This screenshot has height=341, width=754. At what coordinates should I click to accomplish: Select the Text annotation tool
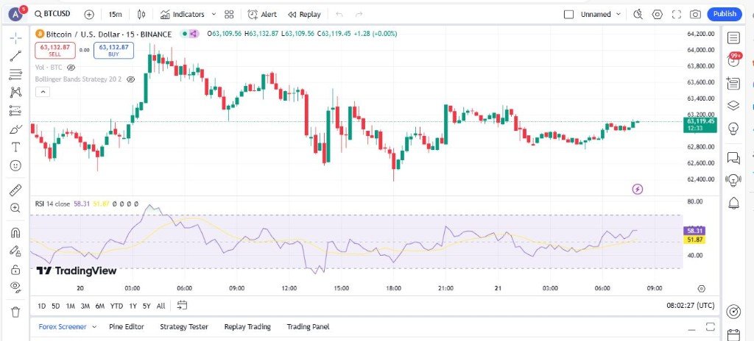pos(16,148)
